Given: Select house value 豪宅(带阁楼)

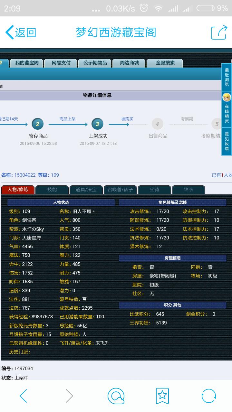Looking at the screenshot, I should 163,276.
